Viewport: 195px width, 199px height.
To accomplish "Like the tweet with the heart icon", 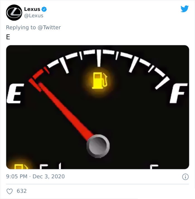I will tap(10, 191).
